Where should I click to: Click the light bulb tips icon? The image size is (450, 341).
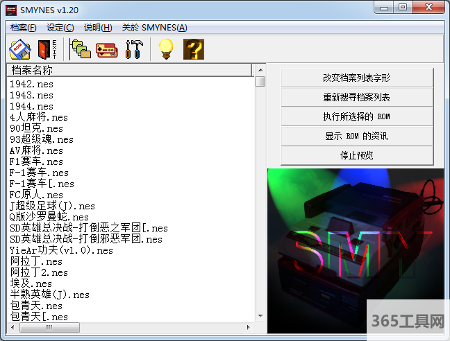point(166,49)
